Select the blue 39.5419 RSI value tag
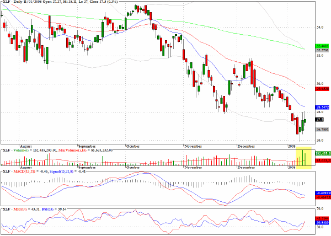 pos(322,223)
